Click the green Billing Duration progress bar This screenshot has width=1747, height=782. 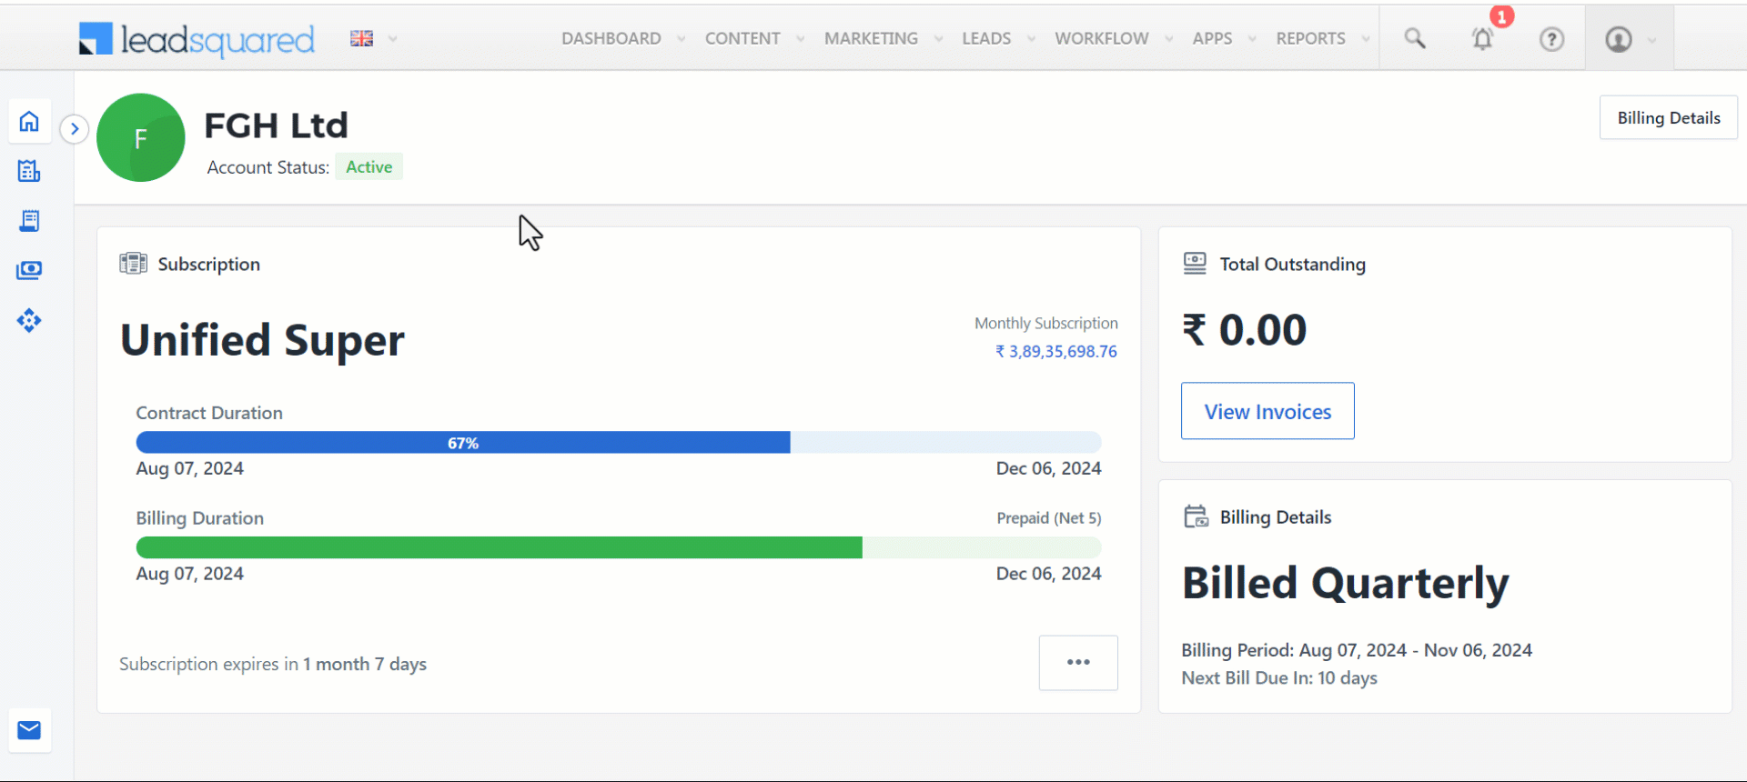click(x=619, y=547)
